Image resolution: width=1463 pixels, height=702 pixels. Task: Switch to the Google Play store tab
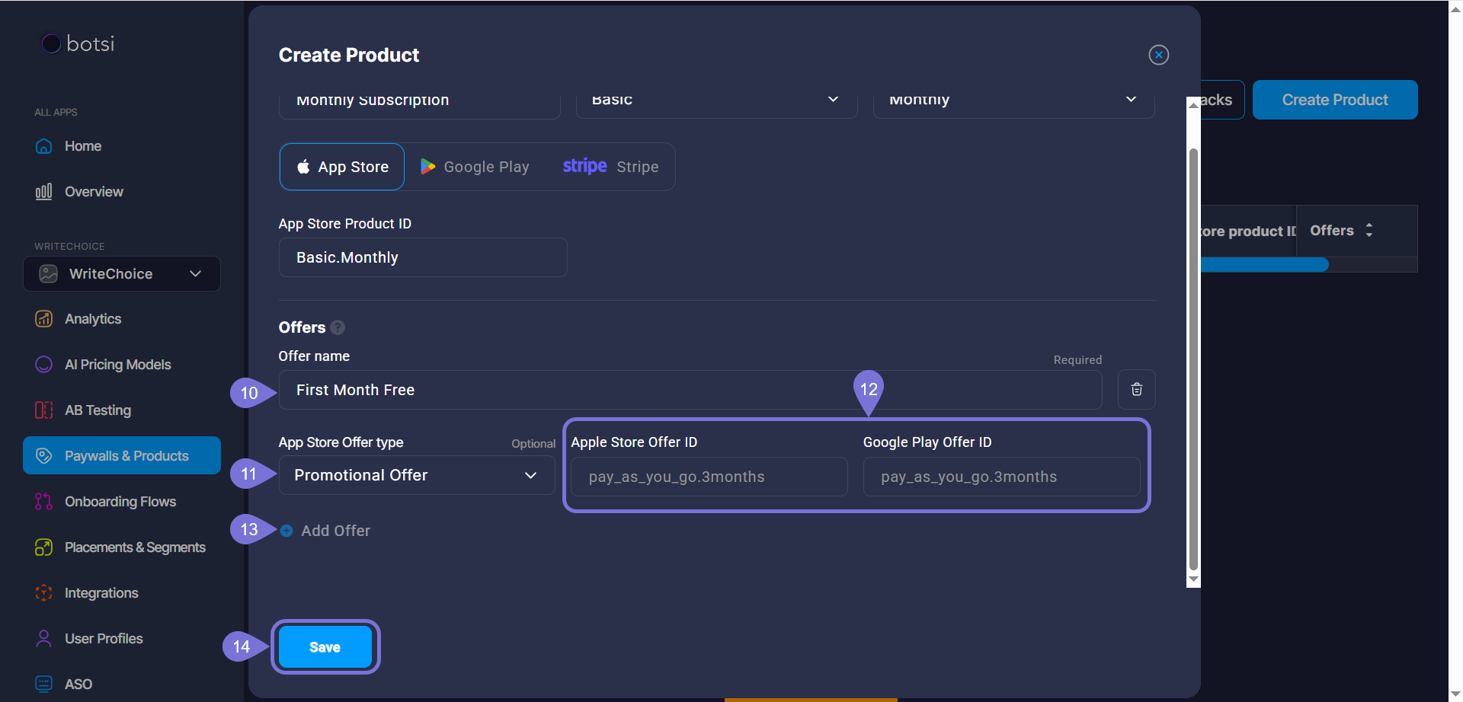coord(475,167)
